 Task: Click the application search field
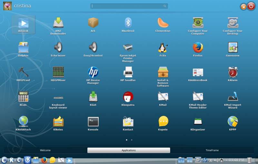coord(129,6)
